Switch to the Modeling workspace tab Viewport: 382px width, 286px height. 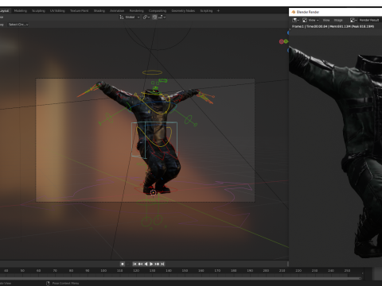click(x=21, y=11)
